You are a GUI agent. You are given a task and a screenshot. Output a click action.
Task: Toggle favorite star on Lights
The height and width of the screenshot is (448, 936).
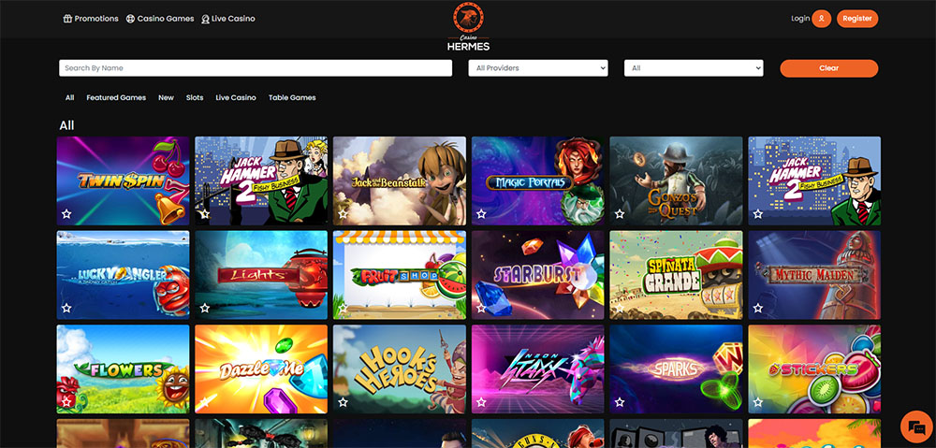click(205, 308)
